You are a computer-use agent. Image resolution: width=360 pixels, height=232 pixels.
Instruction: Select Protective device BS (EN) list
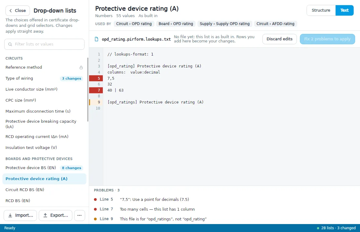click(x=44, y=168)
